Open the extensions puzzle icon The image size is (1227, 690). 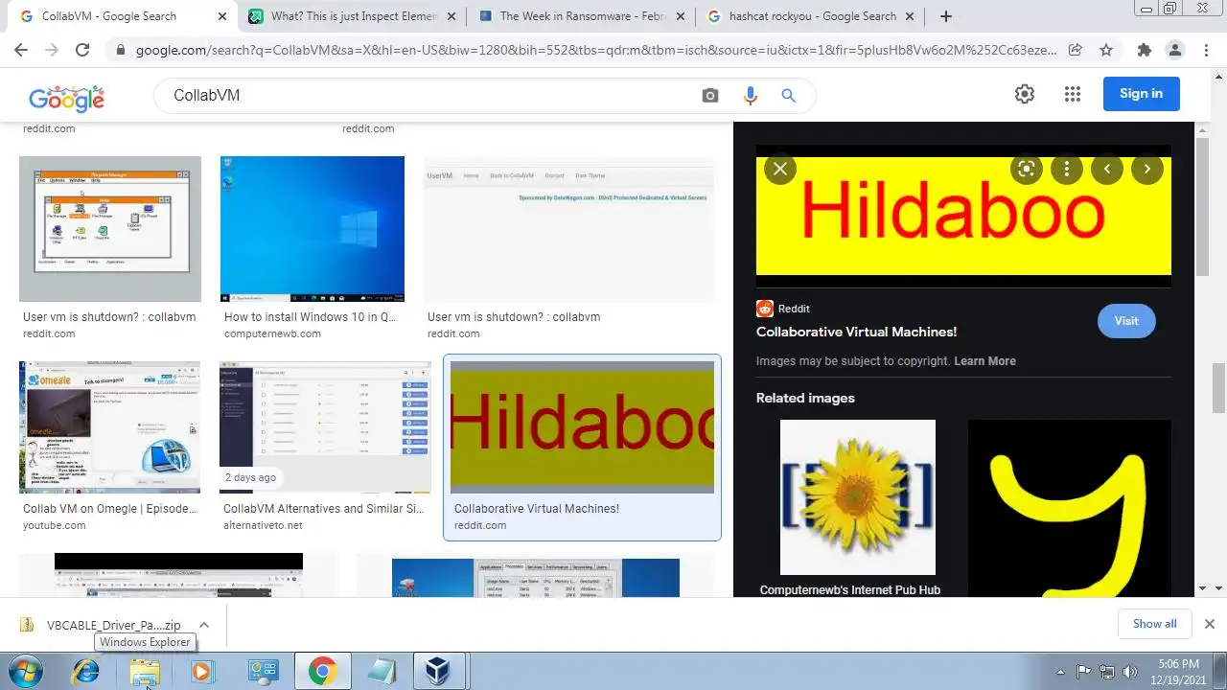click(1144, 50)
